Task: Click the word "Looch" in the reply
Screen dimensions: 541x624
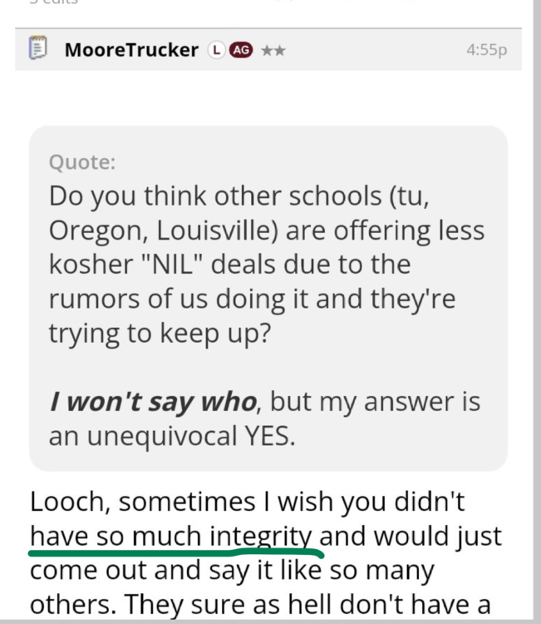Action: [x=70, y=502]
